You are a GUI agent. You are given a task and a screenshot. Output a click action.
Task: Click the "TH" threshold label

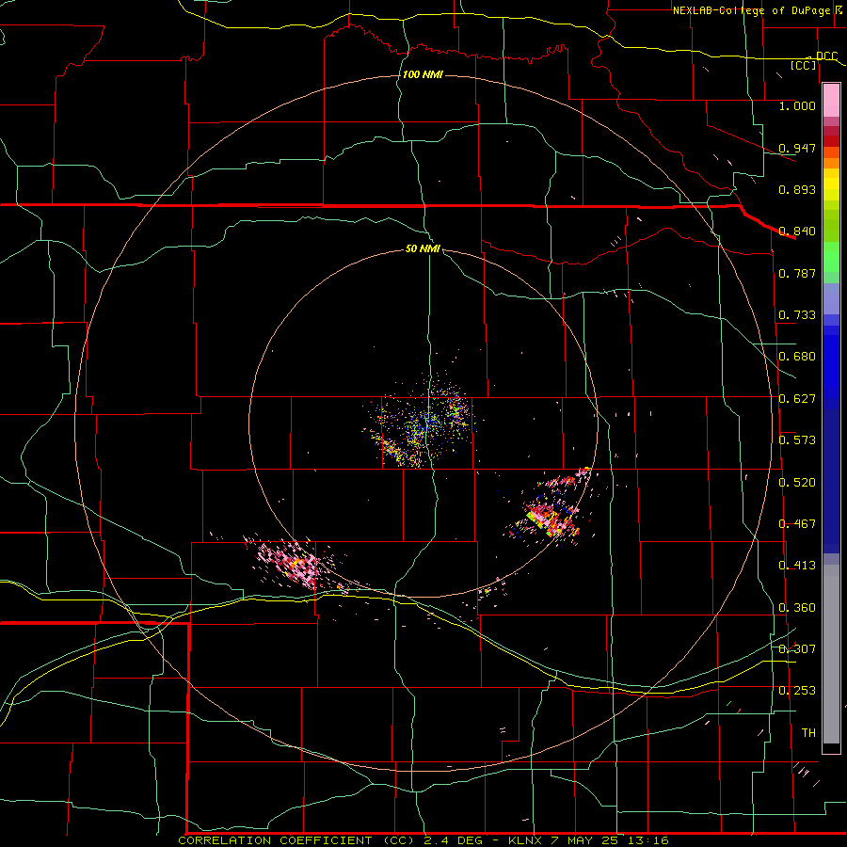click(x=808, y=733)
